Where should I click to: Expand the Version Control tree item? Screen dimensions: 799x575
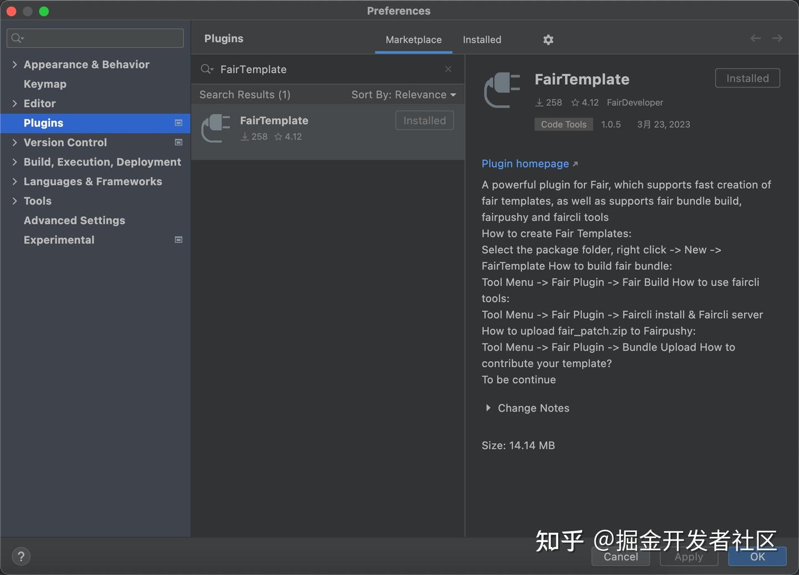[14, 142]
